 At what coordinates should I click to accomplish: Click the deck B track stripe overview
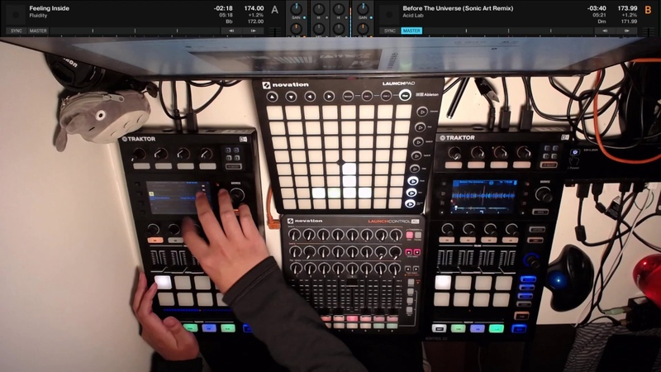click(508, 31)
